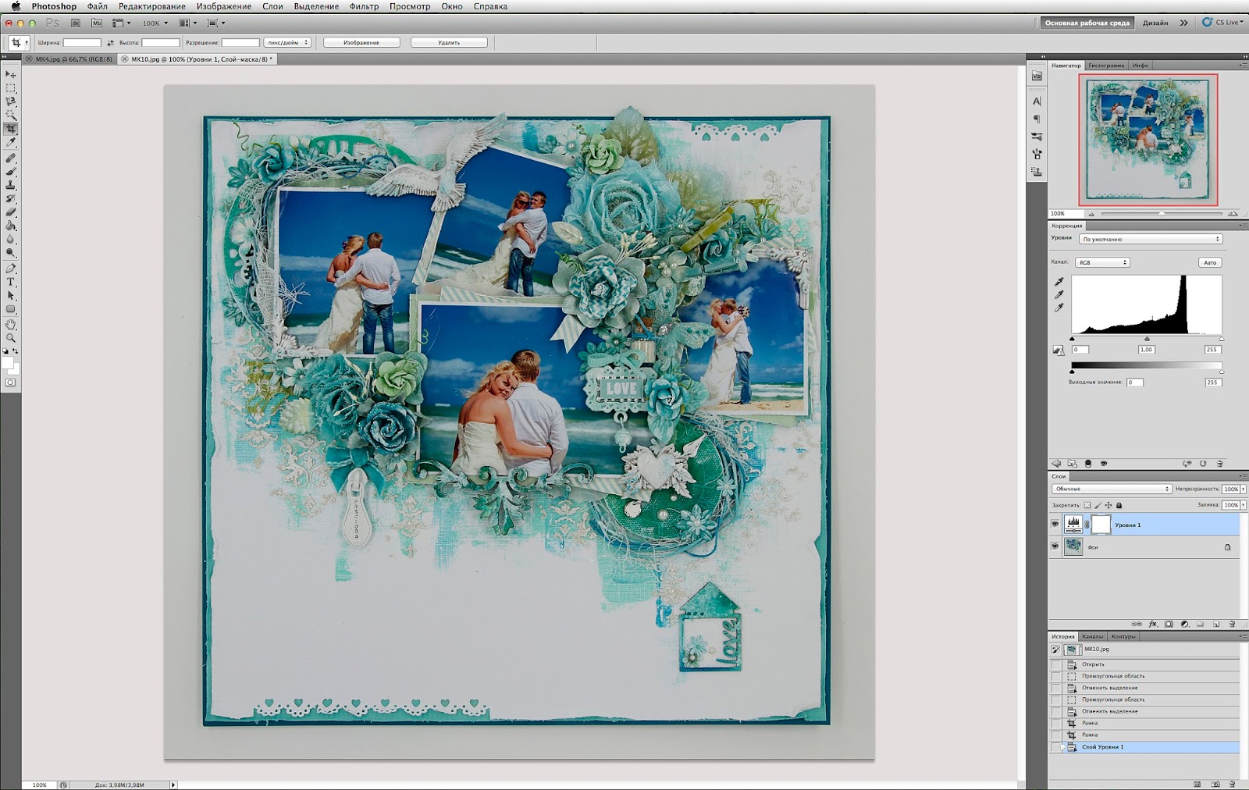
Task: Switch to the Гистограмма tab
Action: pyautogui.click(x=1106, y=66)
